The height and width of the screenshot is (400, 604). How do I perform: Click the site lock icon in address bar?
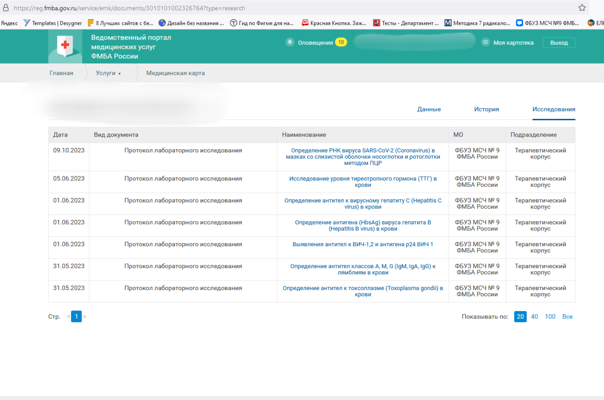tap(6, 8)
